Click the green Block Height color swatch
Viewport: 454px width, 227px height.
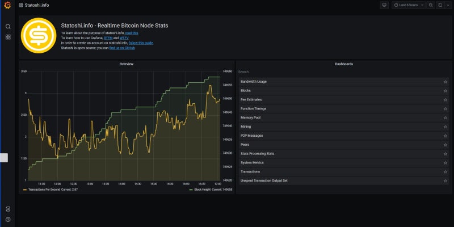tap(191, 190)
